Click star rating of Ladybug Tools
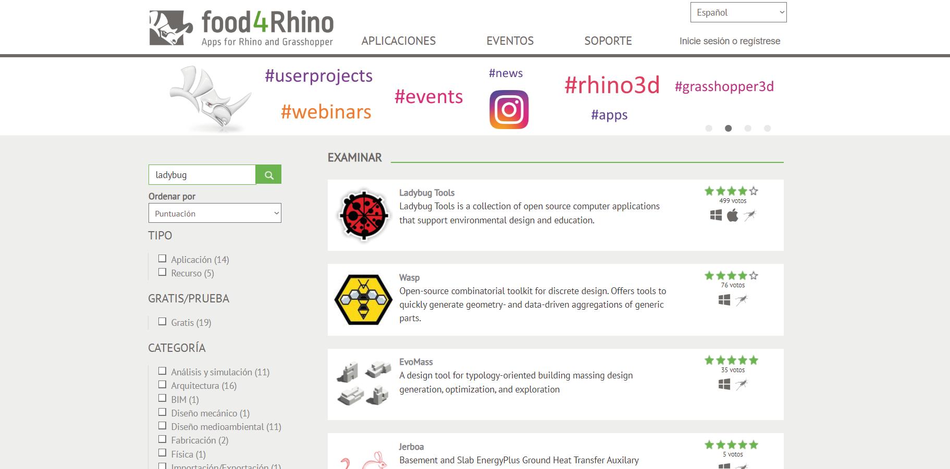 tap(732, 191)
